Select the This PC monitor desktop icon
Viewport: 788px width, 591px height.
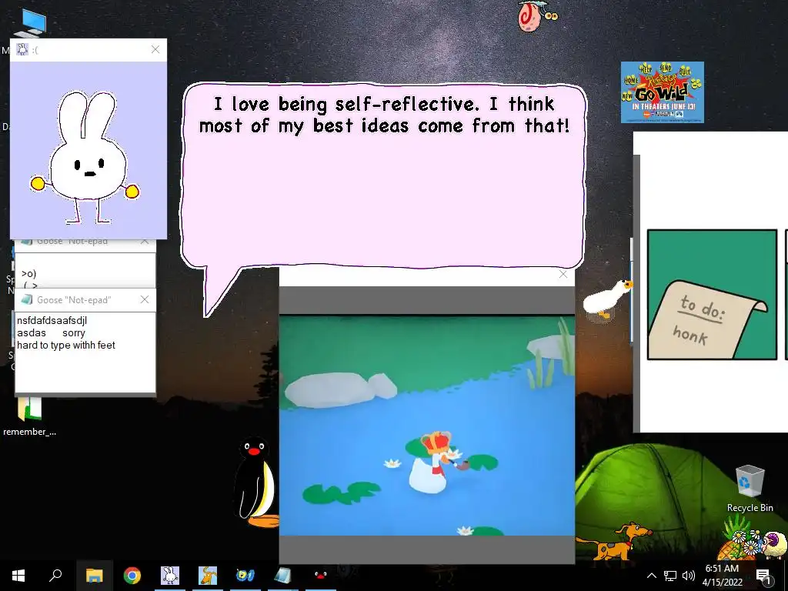click(31, 24)
